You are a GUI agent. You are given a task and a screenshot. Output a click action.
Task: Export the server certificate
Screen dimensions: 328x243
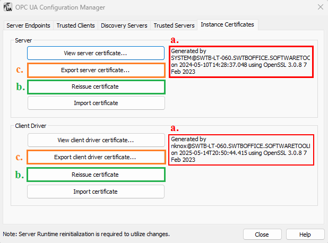(x=96, y=70)
